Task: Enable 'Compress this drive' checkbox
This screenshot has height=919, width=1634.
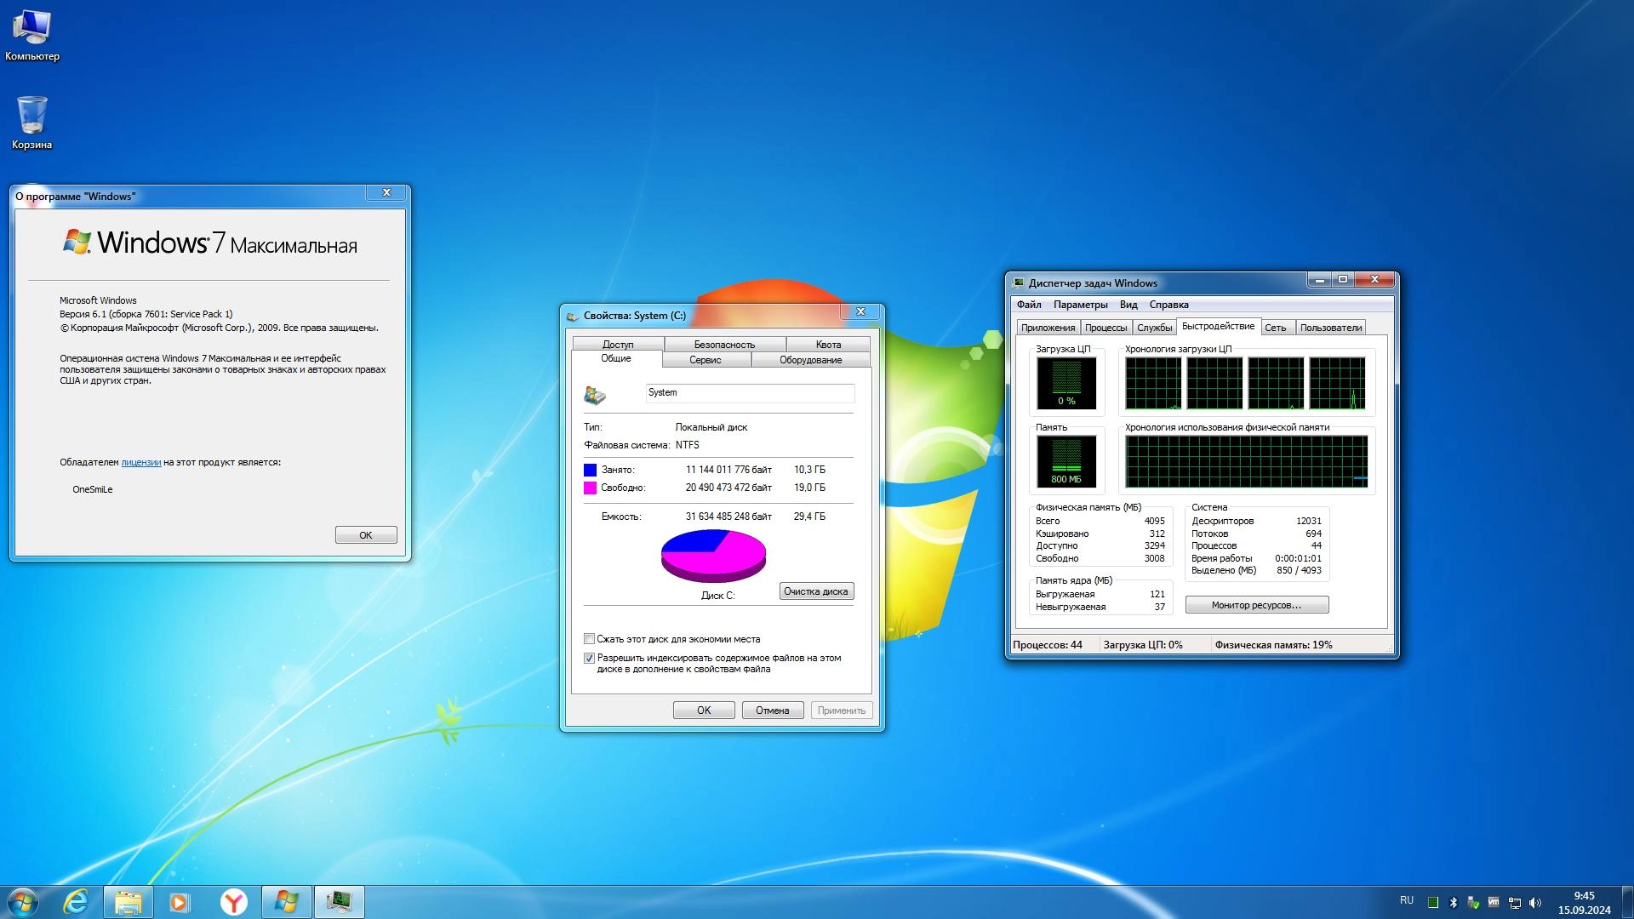Action: click(x=589, y=639)
